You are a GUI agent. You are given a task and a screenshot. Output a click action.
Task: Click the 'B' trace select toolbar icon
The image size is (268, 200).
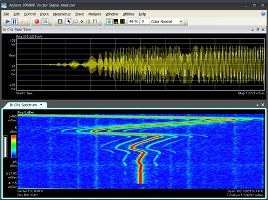pos(60,21)
